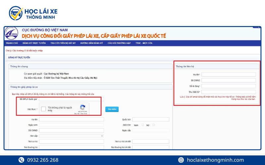Click the Số di động input field
Viewport: 265px width, 165px height.
click(x=229, y=86)
